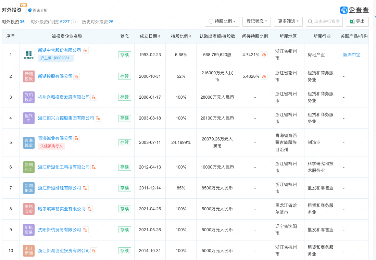Open 浙江新湖创业投资有限公司 company link
Image resolution: width=376 pixels, height=260 pixels.
coord(64,250)
